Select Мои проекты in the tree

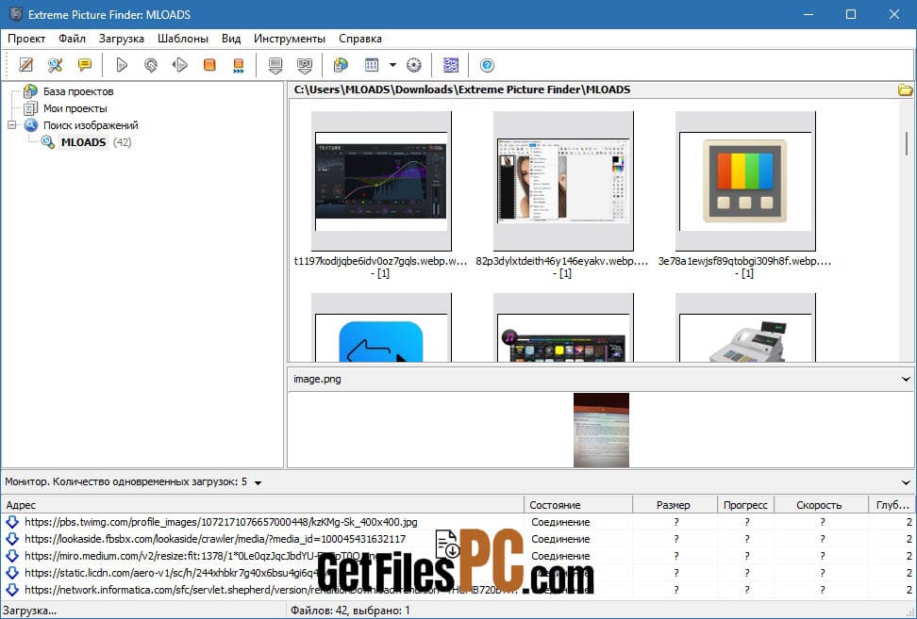point(75,108)
